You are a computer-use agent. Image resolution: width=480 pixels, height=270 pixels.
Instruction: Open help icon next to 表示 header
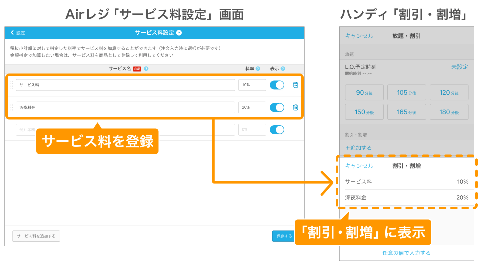[x=283, y=68]
